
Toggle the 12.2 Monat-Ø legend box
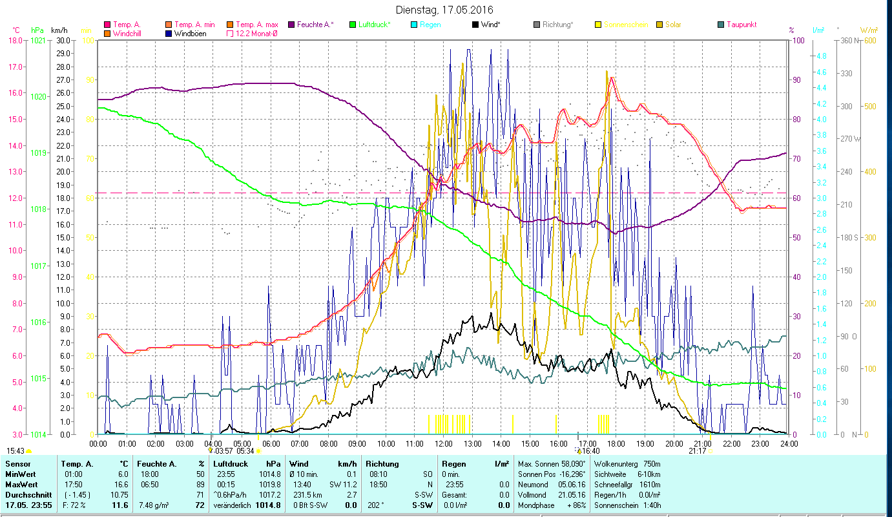click(231, 33)
